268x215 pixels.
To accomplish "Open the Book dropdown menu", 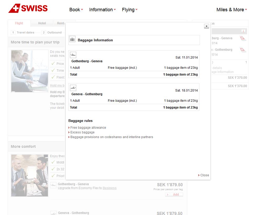I will [76, 10].
